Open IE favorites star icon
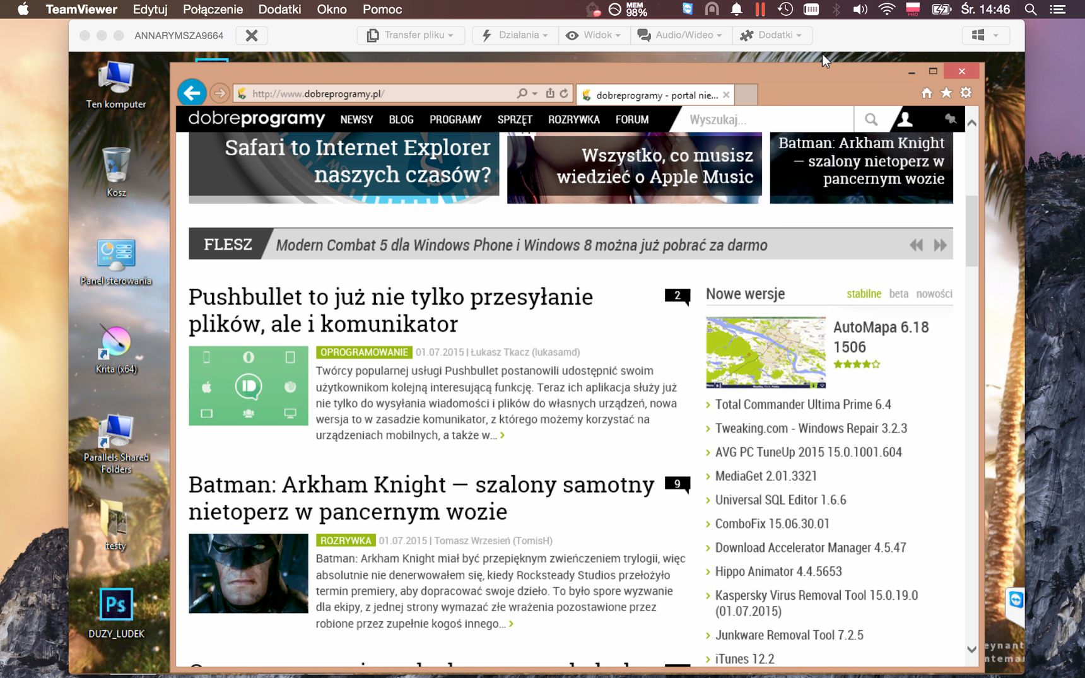 [x=946, y=93]
